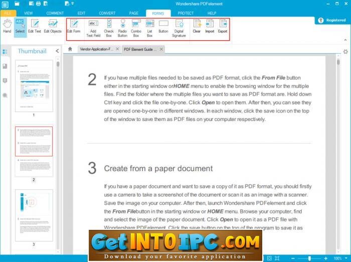The width and height of the screenshot is (351, 262).
Task: Switch to the VIEW ribbon tab
Action: 29,13
